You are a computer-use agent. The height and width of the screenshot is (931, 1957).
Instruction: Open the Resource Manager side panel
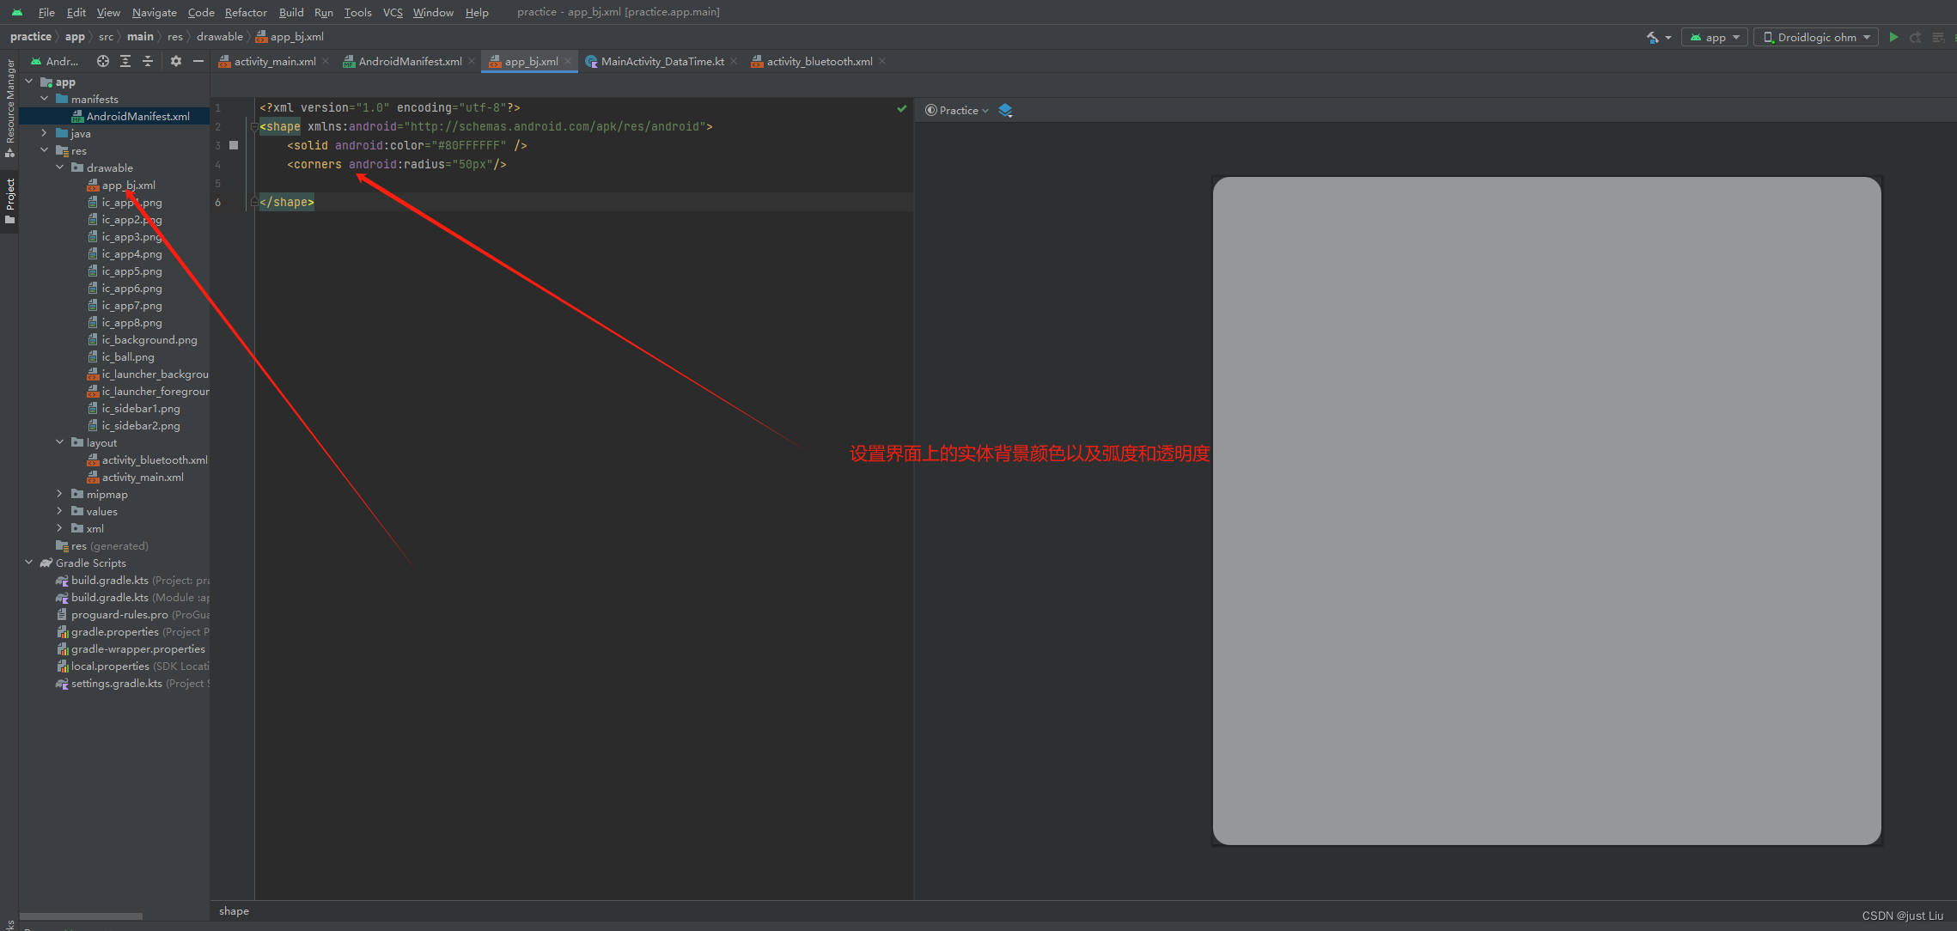point(9,107)
